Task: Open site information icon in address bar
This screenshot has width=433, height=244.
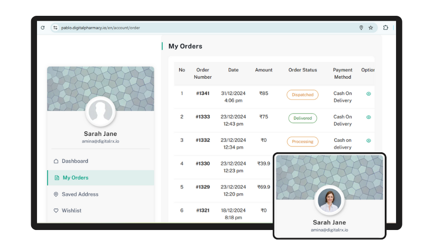Action: 55,28
